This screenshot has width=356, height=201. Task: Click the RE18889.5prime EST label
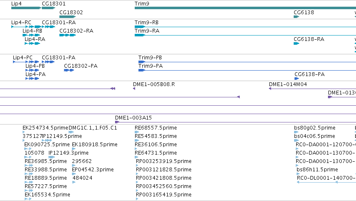46,178
